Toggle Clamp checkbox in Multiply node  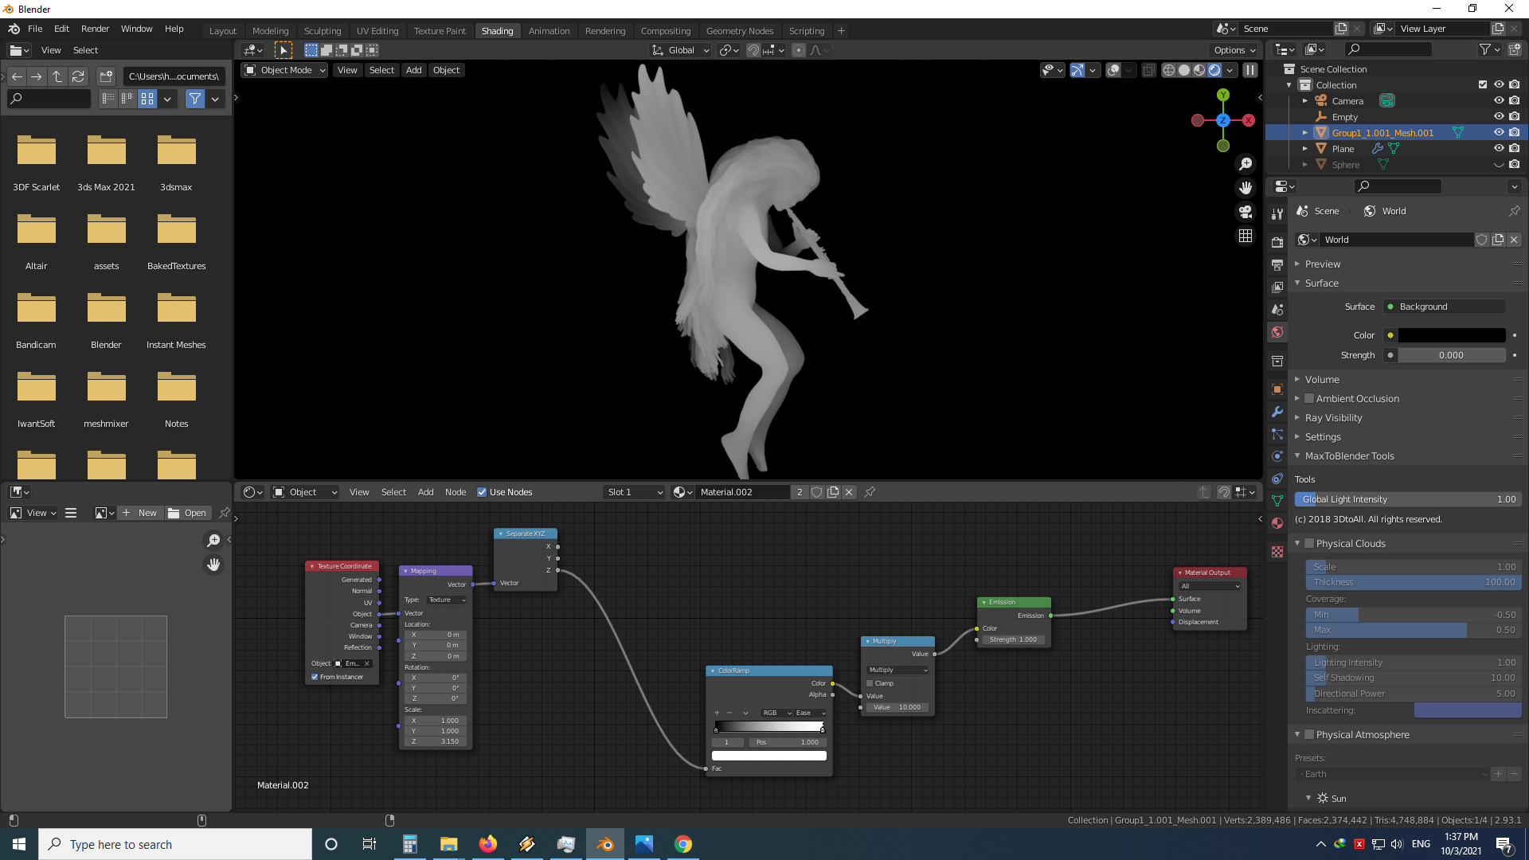(870, 683)
